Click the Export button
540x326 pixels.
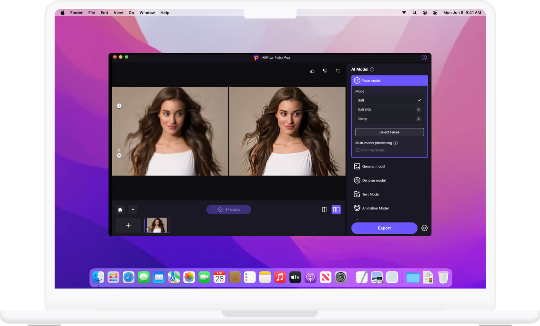[384, 228]
